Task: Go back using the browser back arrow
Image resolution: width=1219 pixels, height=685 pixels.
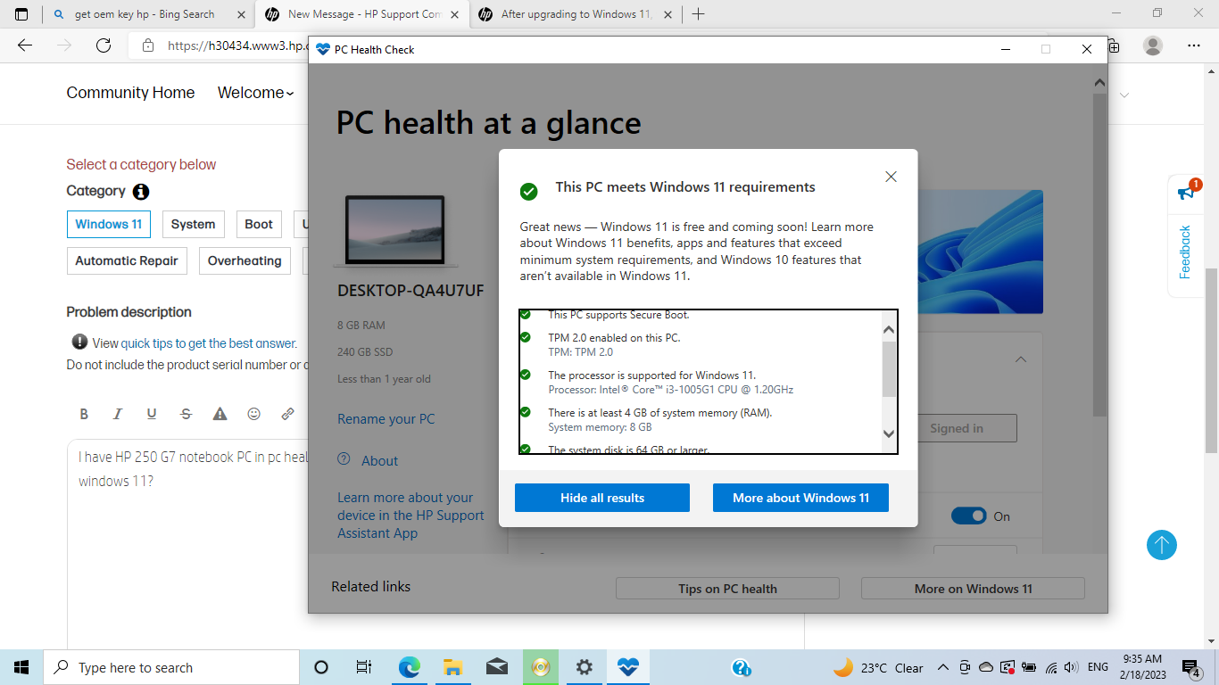Action: click(x=25, y=45)
